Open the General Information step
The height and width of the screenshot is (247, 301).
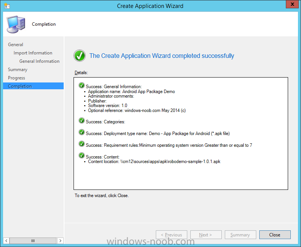[39, 61]
